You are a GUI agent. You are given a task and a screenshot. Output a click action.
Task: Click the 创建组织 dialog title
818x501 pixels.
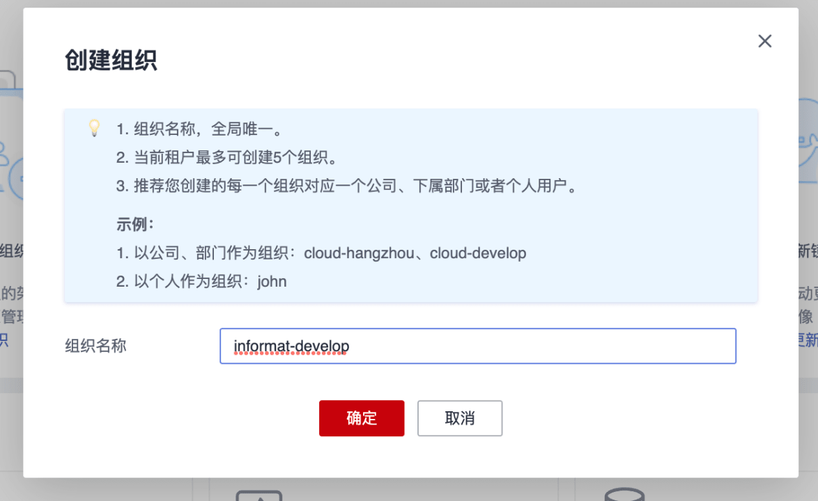pyautogui.click(x=111, y=61)
